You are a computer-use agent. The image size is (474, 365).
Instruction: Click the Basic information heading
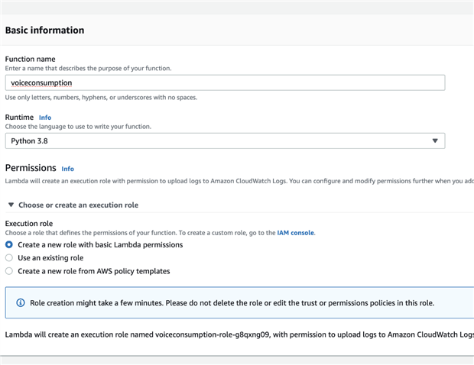tap(45, 31)
